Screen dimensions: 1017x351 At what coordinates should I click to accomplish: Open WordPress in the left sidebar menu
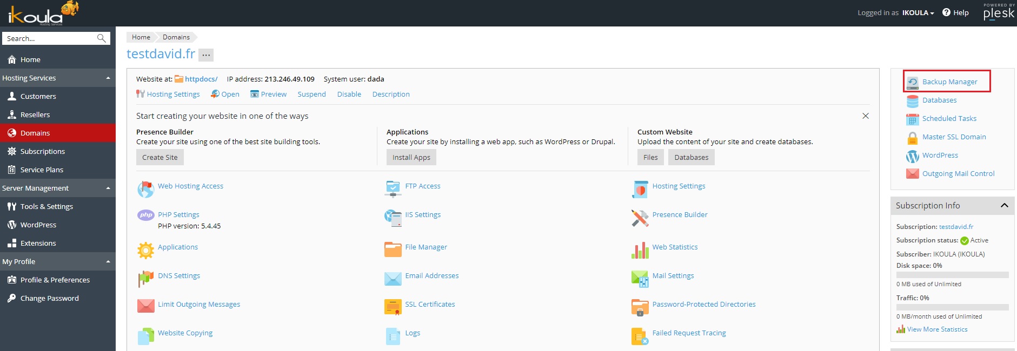58,225
